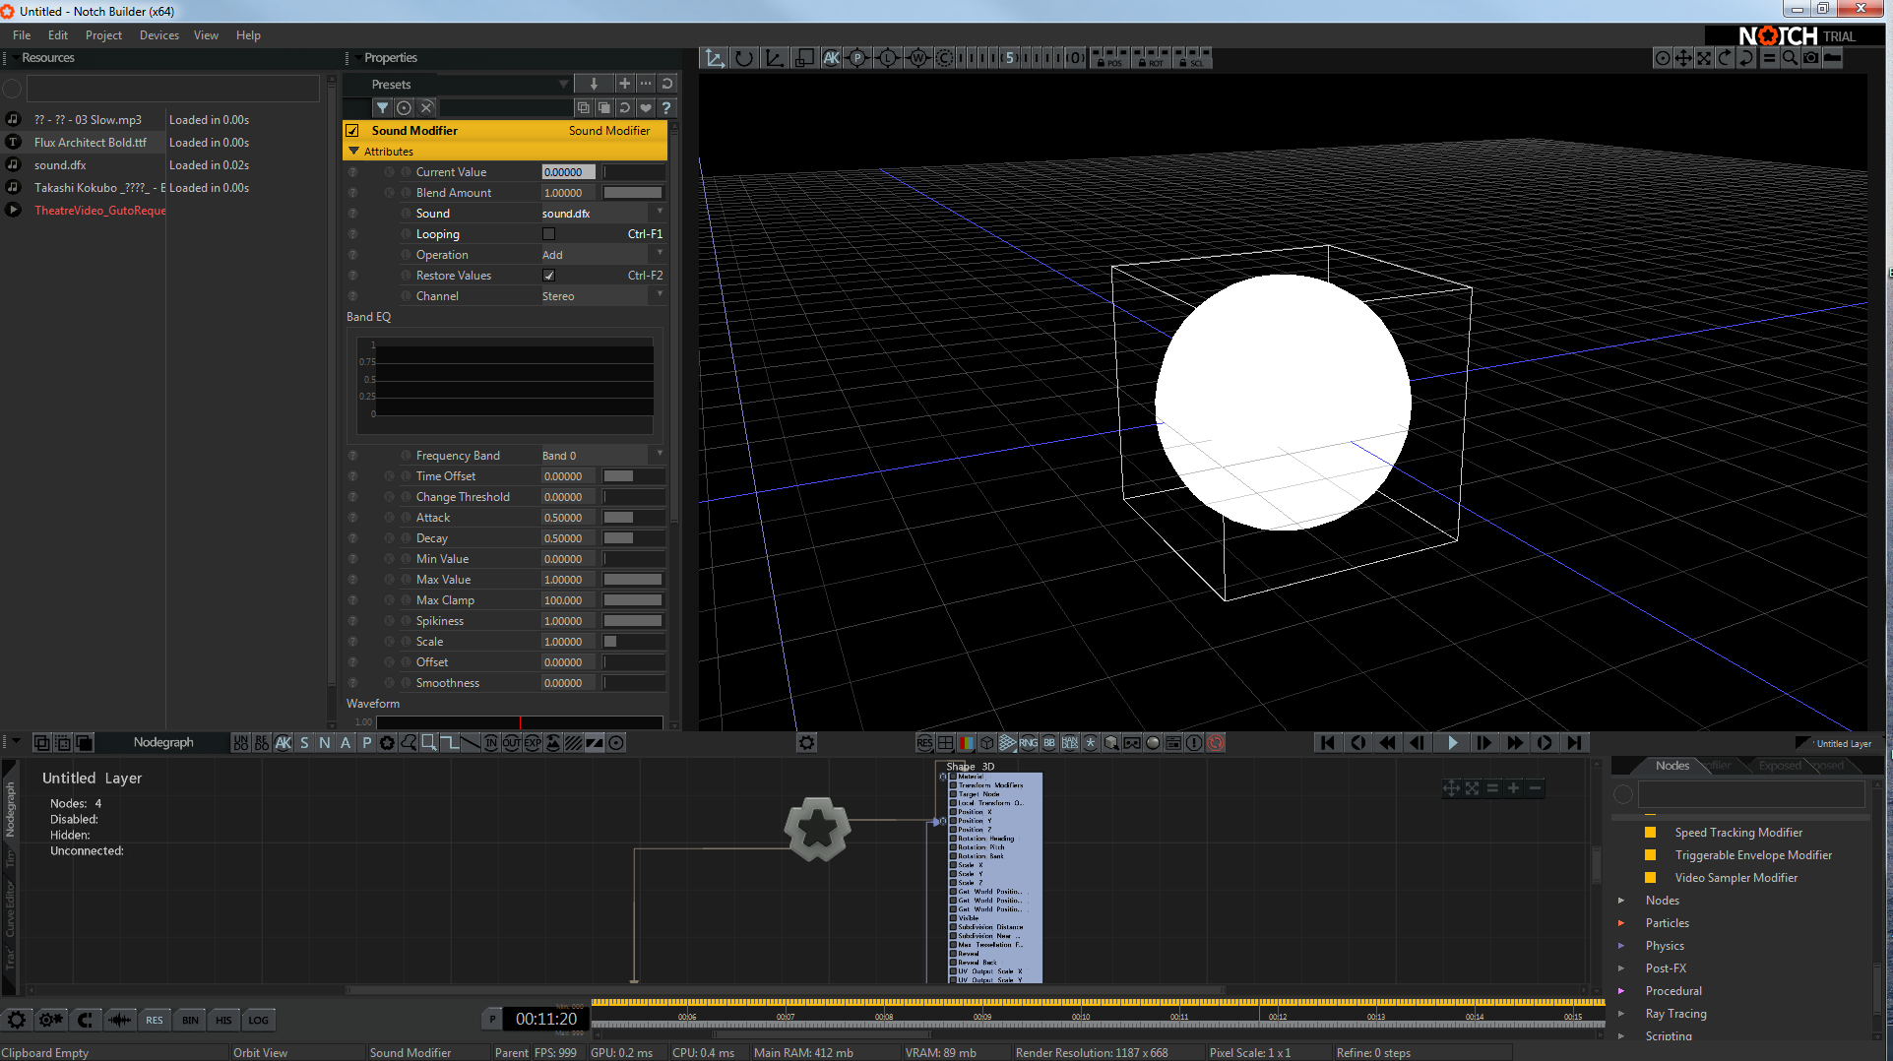Image resolution: width=1893 pixels, height=1061 pixels.
Task: Uncheck the Restore Values checkbox
Action: pyautogui.click(x=548, y=276)
